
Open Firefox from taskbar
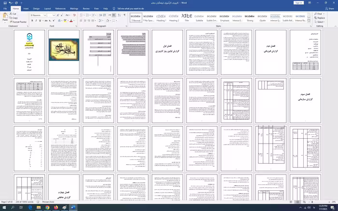click(56, 208)
